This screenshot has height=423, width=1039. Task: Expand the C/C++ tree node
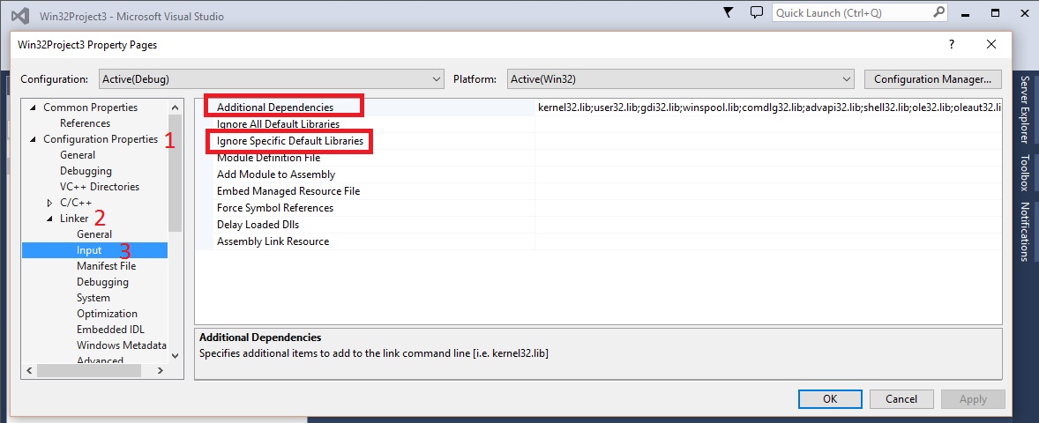point(49,203)
